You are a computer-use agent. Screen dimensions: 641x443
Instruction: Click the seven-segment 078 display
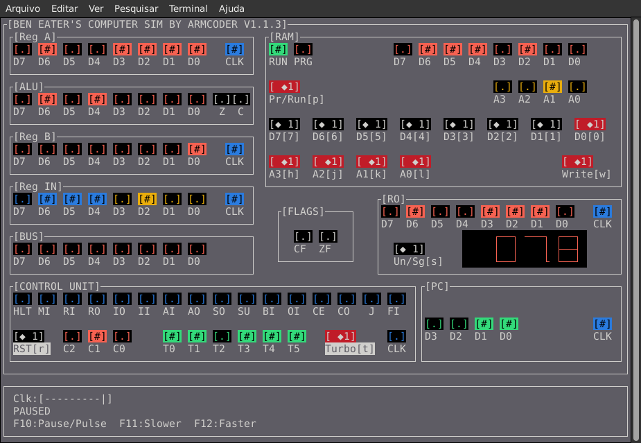coord(525,249)
